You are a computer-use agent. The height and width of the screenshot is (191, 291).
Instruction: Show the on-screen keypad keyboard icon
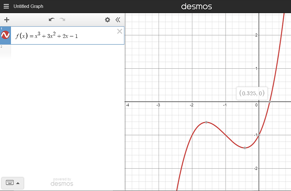10,183
